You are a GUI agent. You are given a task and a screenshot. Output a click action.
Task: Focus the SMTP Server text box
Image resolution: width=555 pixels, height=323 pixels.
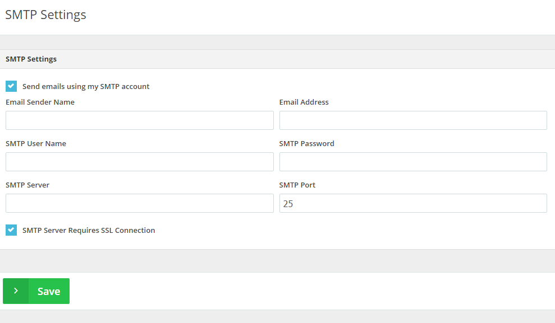(x=140, y=203)
